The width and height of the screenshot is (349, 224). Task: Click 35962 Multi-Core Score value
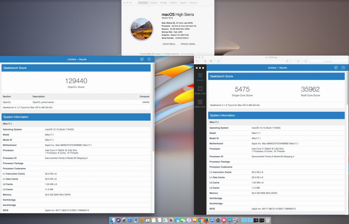pos(310,89)
